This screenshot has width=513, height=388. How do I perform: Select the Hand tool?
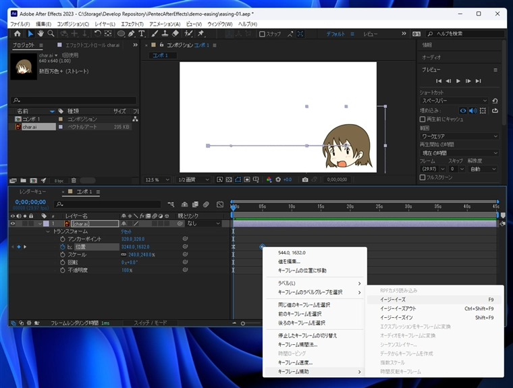(40, 34)
